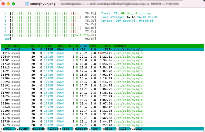Select the process row with PID 31643
The height and width of the screenshot is (132, 205).
coord(102,114)
